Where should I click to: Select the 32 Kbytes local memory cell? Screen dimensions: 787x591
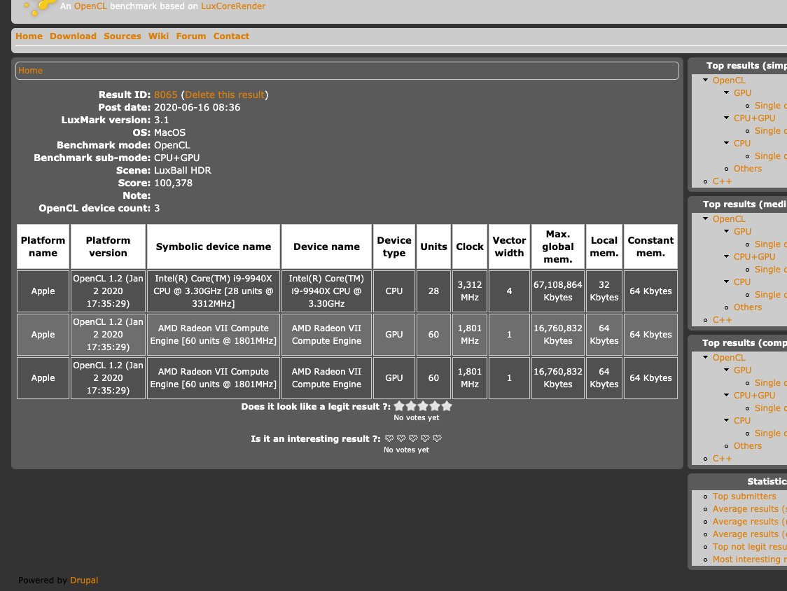coord(604,291)
